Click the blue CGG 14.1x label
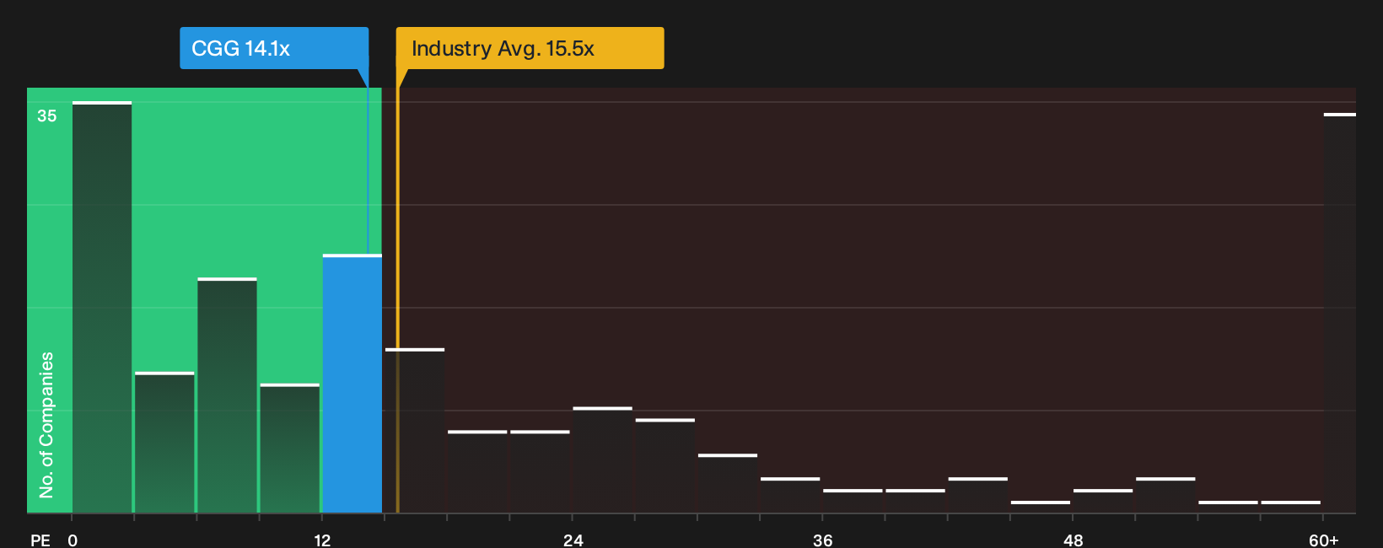Image resolution: width=1383 pixels, height=548 pixels. (x=274, y=48)
